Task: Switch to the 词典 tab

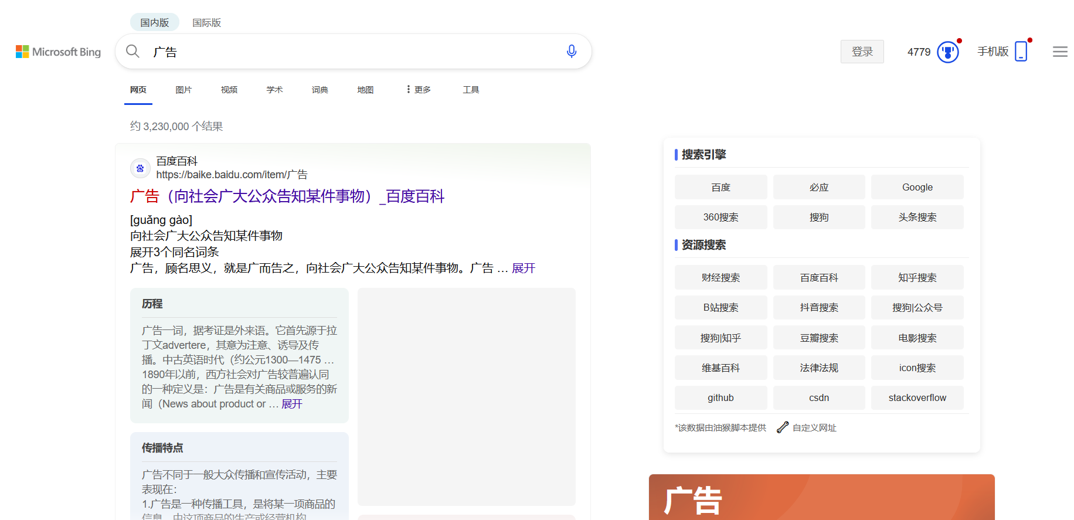Action: (x=320, y=90)
